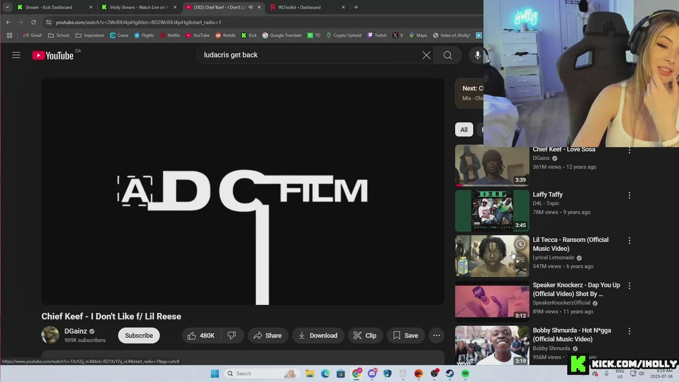Open DGainz channel avatar

(50, 335)
